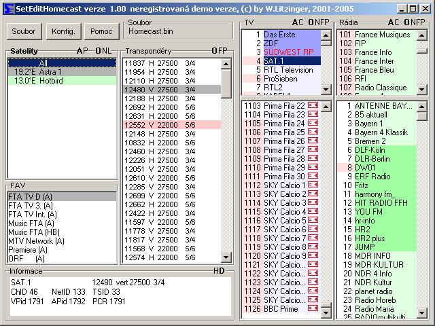Select the HIT RADIO FFH station
The image size is (435, 326).
coord(377,203)
